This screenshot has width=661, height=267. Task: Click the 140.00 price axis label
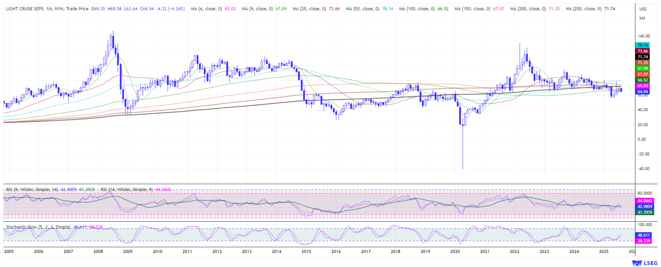(644, 36)
